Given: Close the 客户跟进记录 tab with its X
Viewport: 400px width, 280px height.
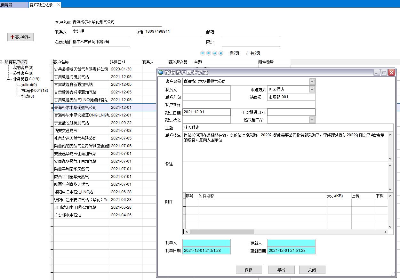Looking at the screenshot, I should tap(59, 5).
